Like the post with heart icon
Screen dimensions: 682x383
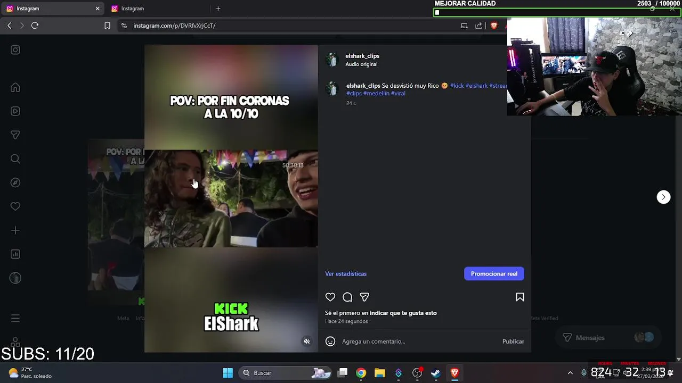pyautogui.click(x=330, y=297)
